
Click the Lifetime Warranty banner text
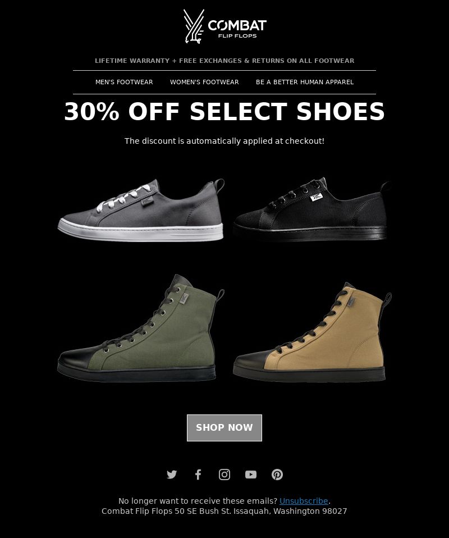[x=224, y=61]
